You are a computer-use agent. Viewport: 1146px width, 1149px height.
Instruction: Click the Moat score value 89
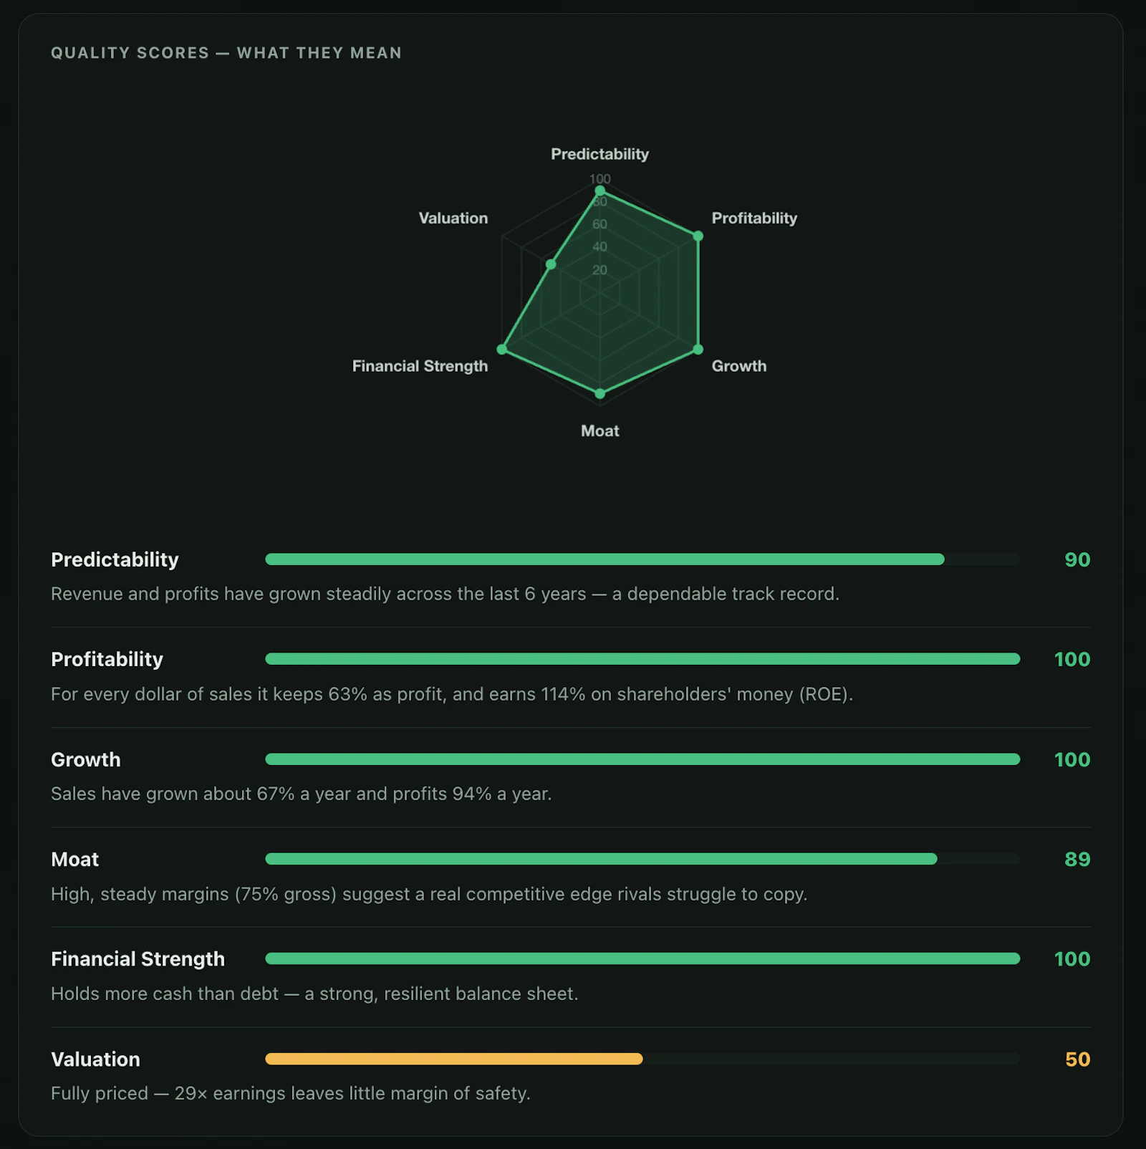tap(1077, 859)
